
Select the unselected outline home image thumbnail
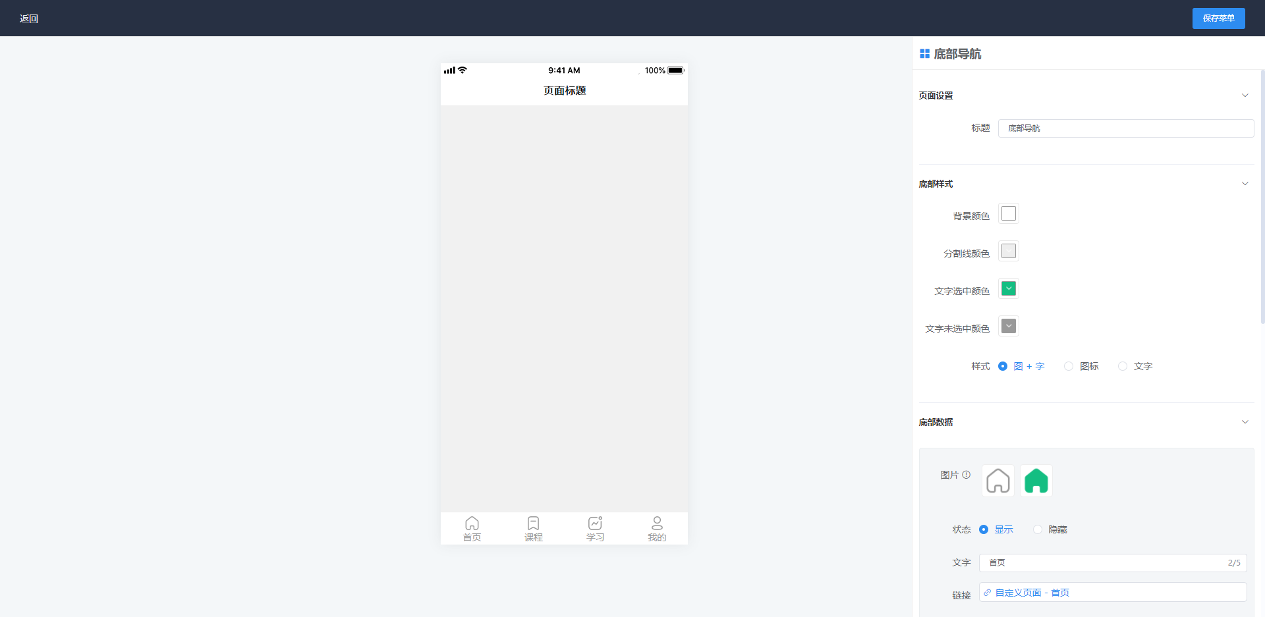(998, 481)
